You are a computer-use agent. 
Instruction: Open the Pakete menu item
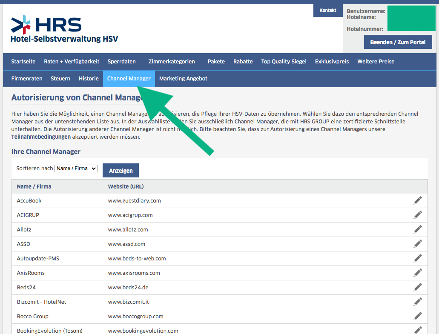coord(216,62)
